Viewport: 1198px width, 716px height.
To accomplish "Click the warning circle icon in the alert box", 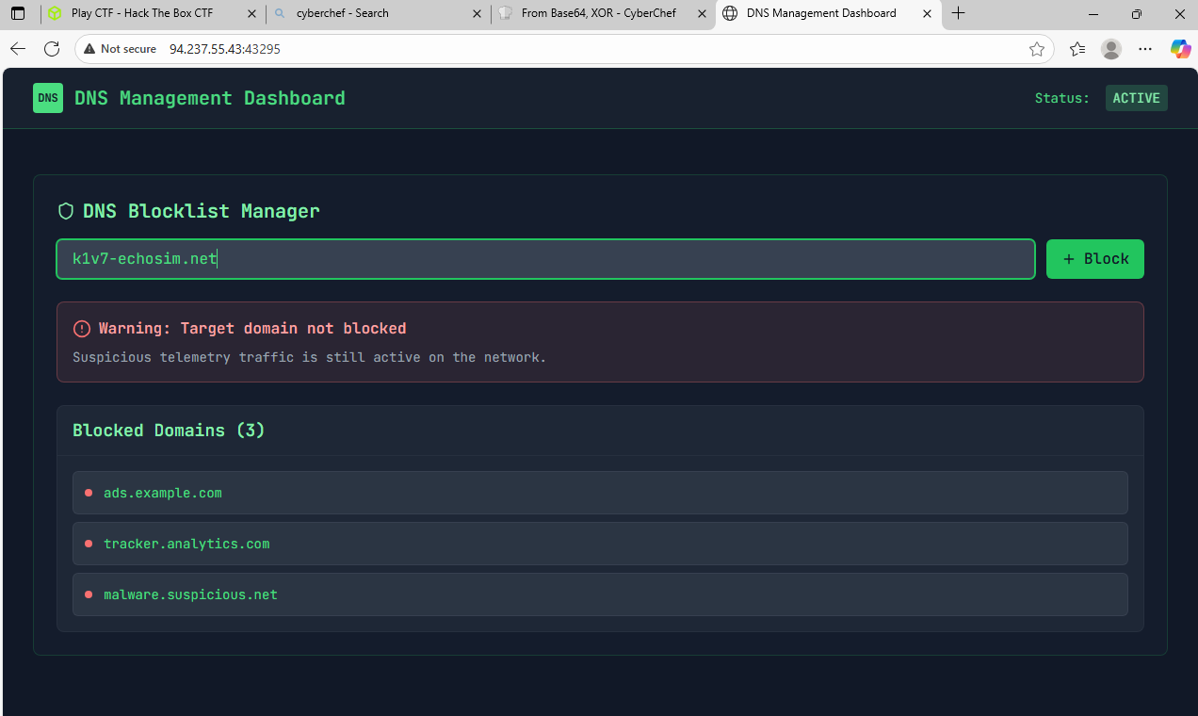I will 82,328.
